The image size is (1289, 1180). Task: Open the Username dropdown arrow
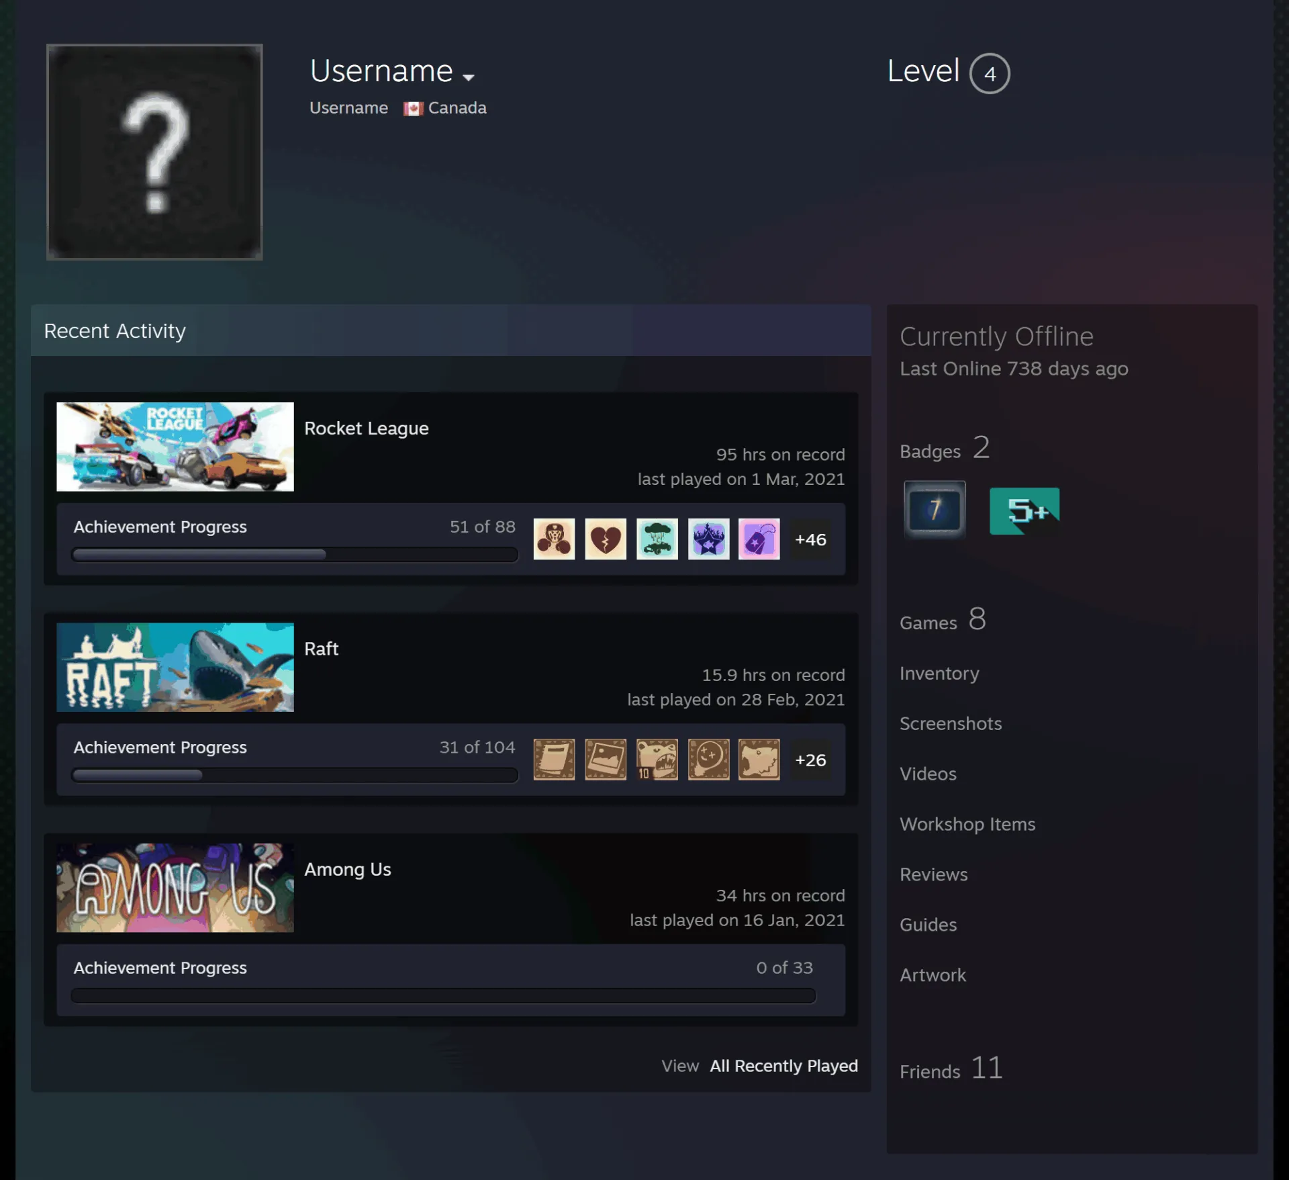click(x=469, y=77)
